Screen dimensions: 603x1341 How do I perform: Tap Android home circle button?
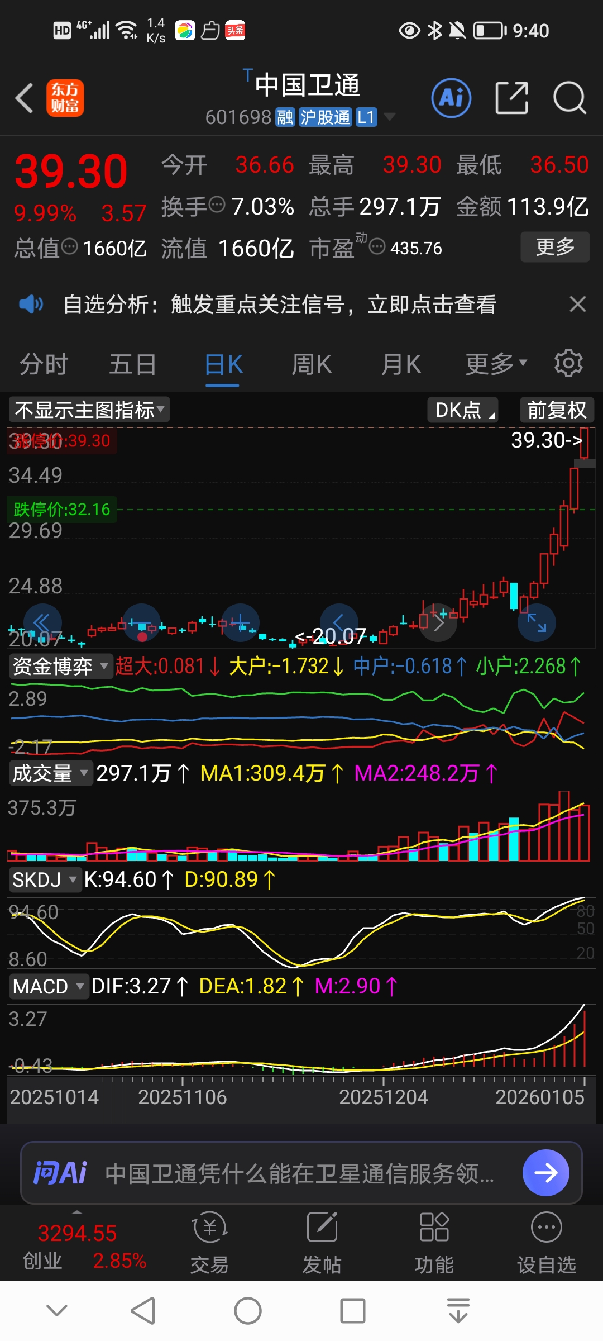point(247,1311)
